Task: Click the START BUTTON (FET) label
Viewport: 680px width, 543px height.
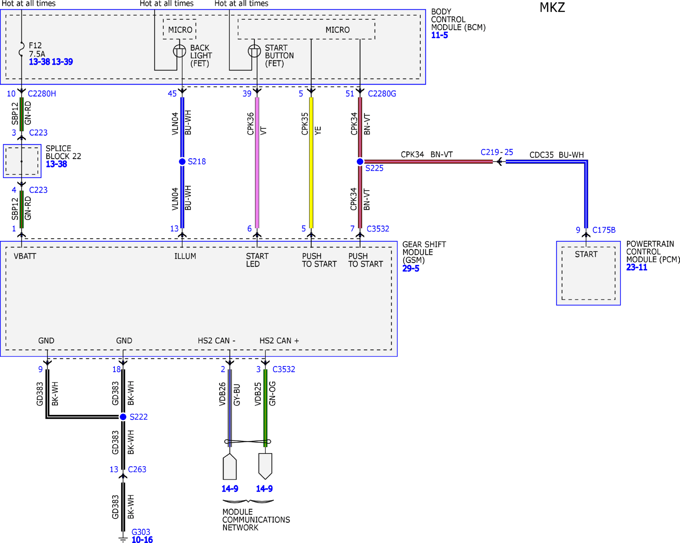Action: [x=279, y=56]
